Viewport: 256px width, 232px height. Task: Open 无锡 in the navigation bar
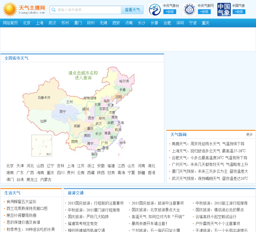point(103,23)
